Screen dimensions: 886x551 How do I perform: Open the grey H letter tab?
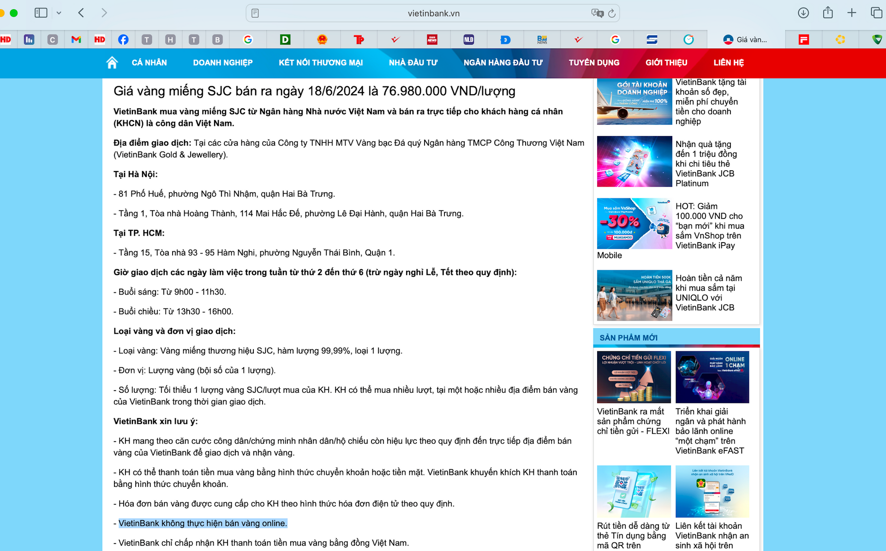point(170,40)
